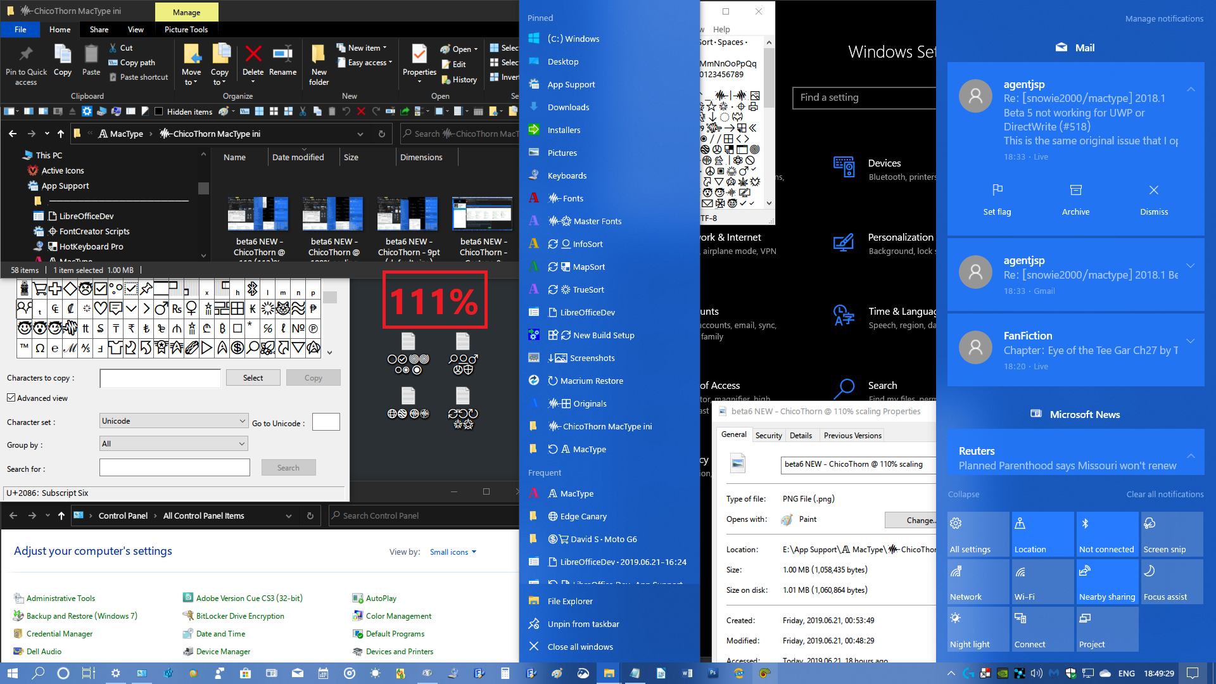Open the Mail app from the taskbar
Viewport: 1216px width, 684px height.
(297, 673)
